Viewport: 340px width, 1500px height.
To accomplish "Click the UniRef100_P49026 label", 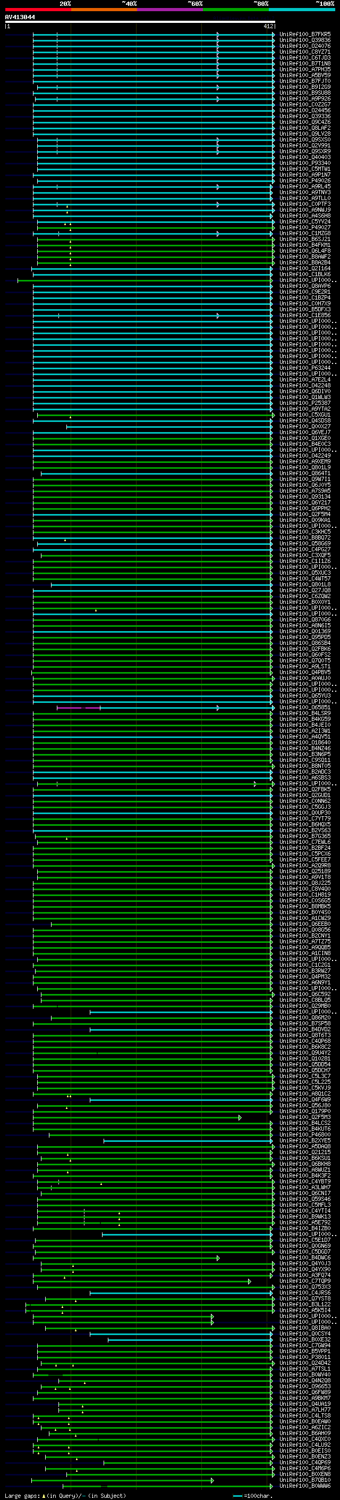I will pyautogui.click(x=305, y=180).
